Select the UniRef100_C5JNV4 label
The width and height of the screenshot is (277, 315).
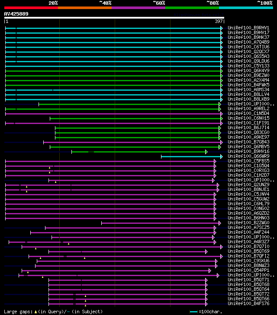(x=248, y=194)
